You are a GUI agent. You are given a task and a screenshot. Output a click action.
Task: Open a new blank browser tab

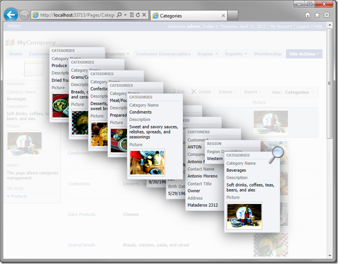(x=233, y=15)
